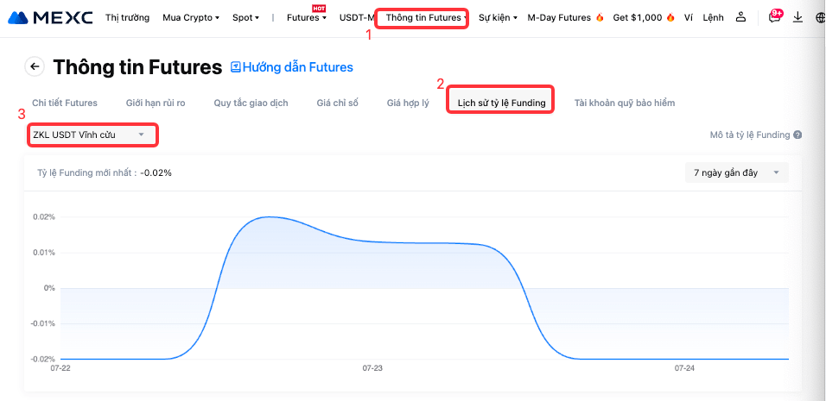Expand the Mua Crypto menu
826x401 pixels.
191,17
